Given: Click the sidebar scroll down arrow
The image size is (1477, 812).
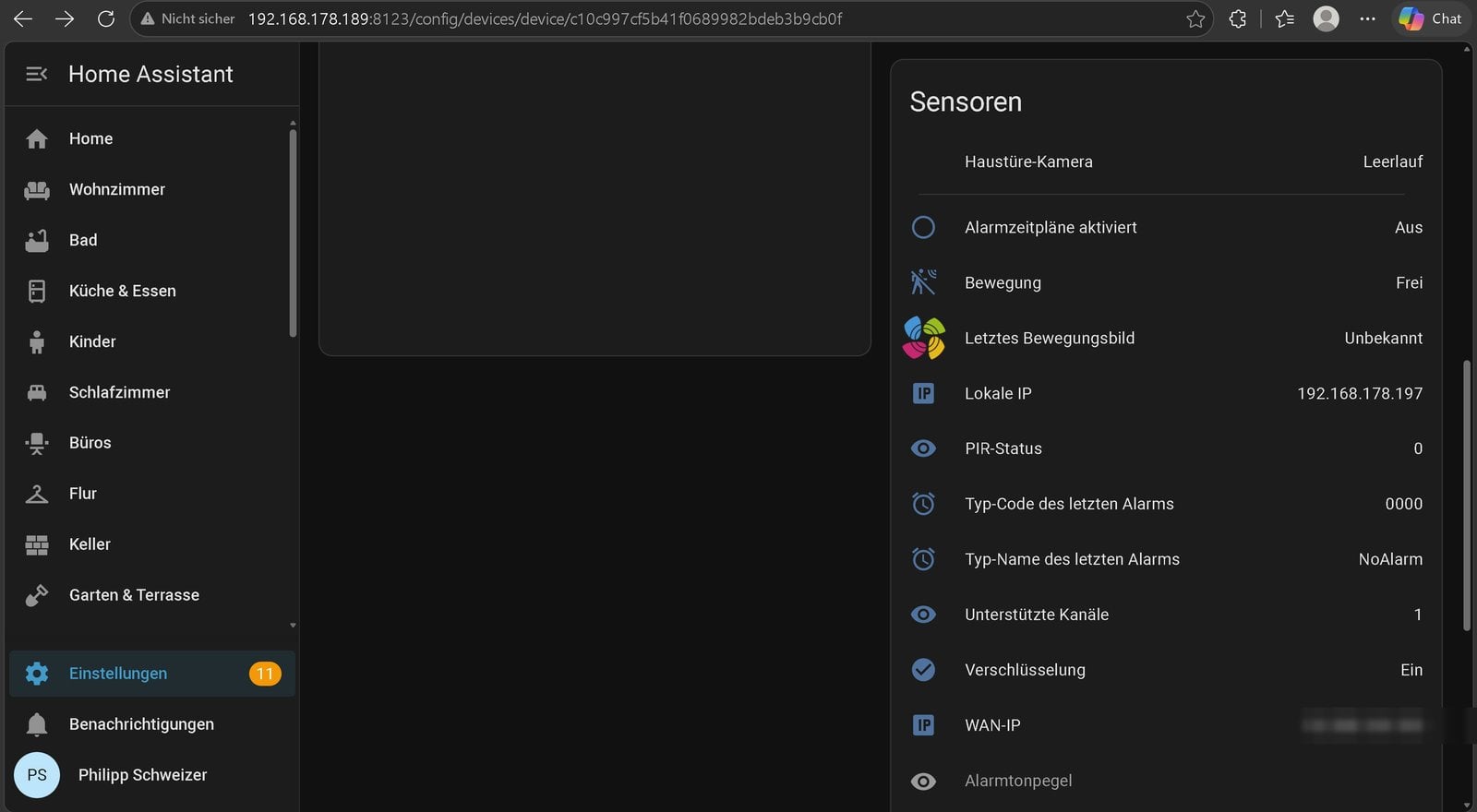Looking at the screenshot, I should [293, 626].
